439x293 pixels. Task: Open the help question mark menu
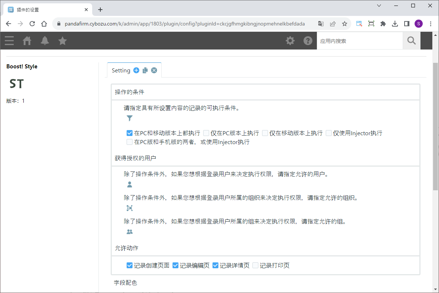tap(308, 41)
